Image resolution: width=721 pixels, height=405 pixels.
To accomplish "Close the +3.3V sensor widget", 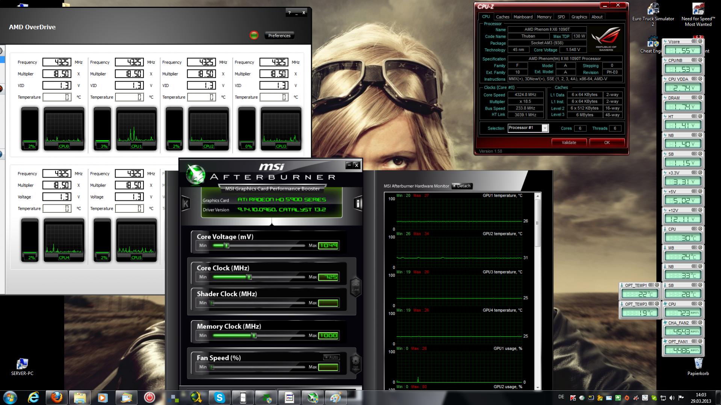I will [x=700, y=173].
